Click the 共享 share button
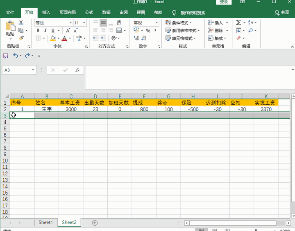The height and width of the screenshot is (231, 295). click(x=282, y=13)
